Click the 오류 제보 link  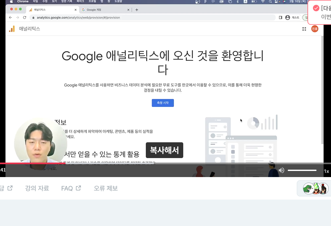point(106,188)
